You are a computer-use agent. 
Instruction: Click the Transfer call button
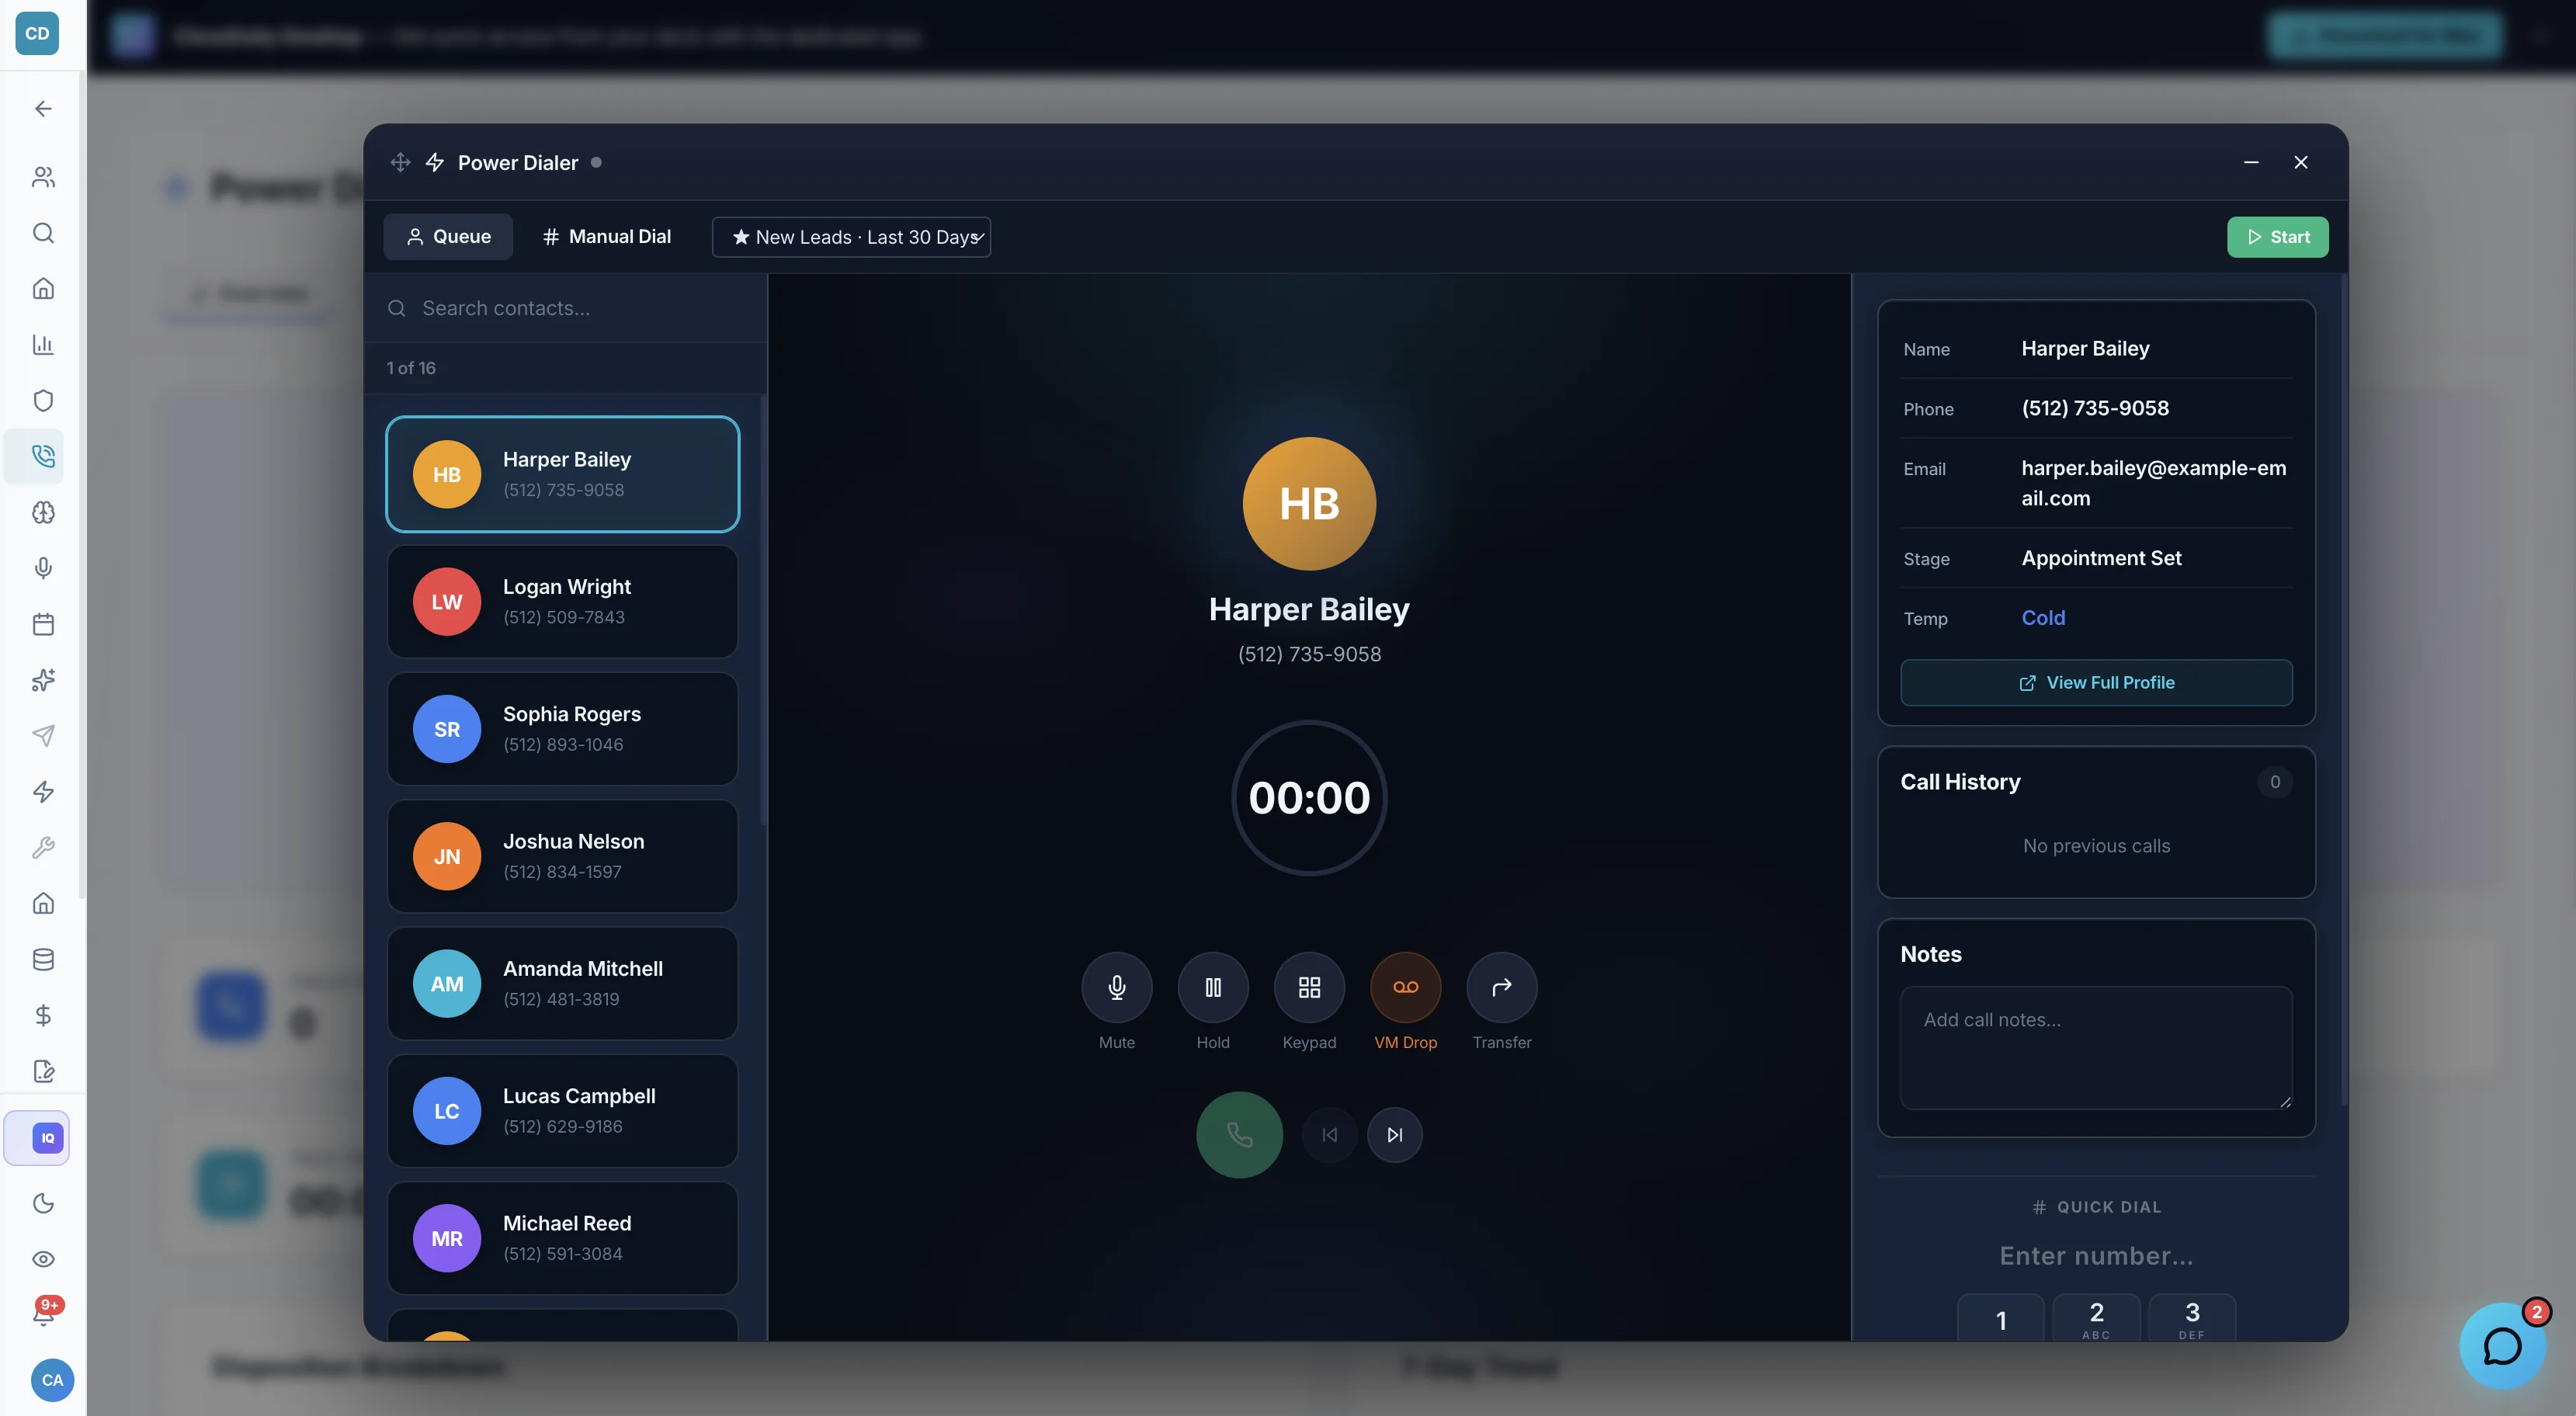click(1501, 988)
